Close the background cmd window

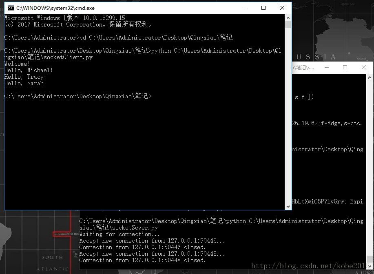363,68
